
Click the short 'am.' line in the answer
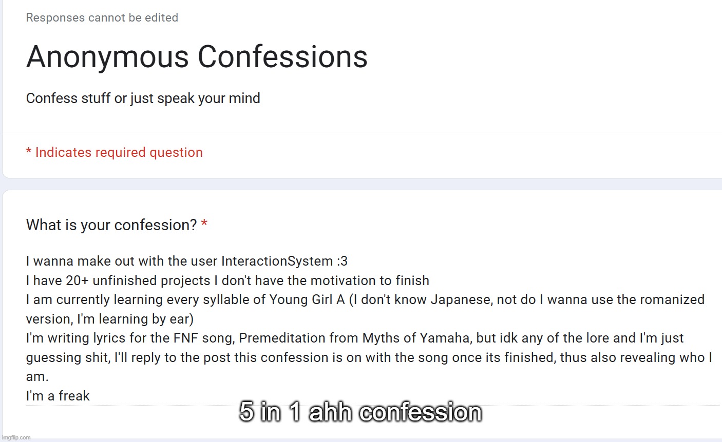(x=37, y=376)
